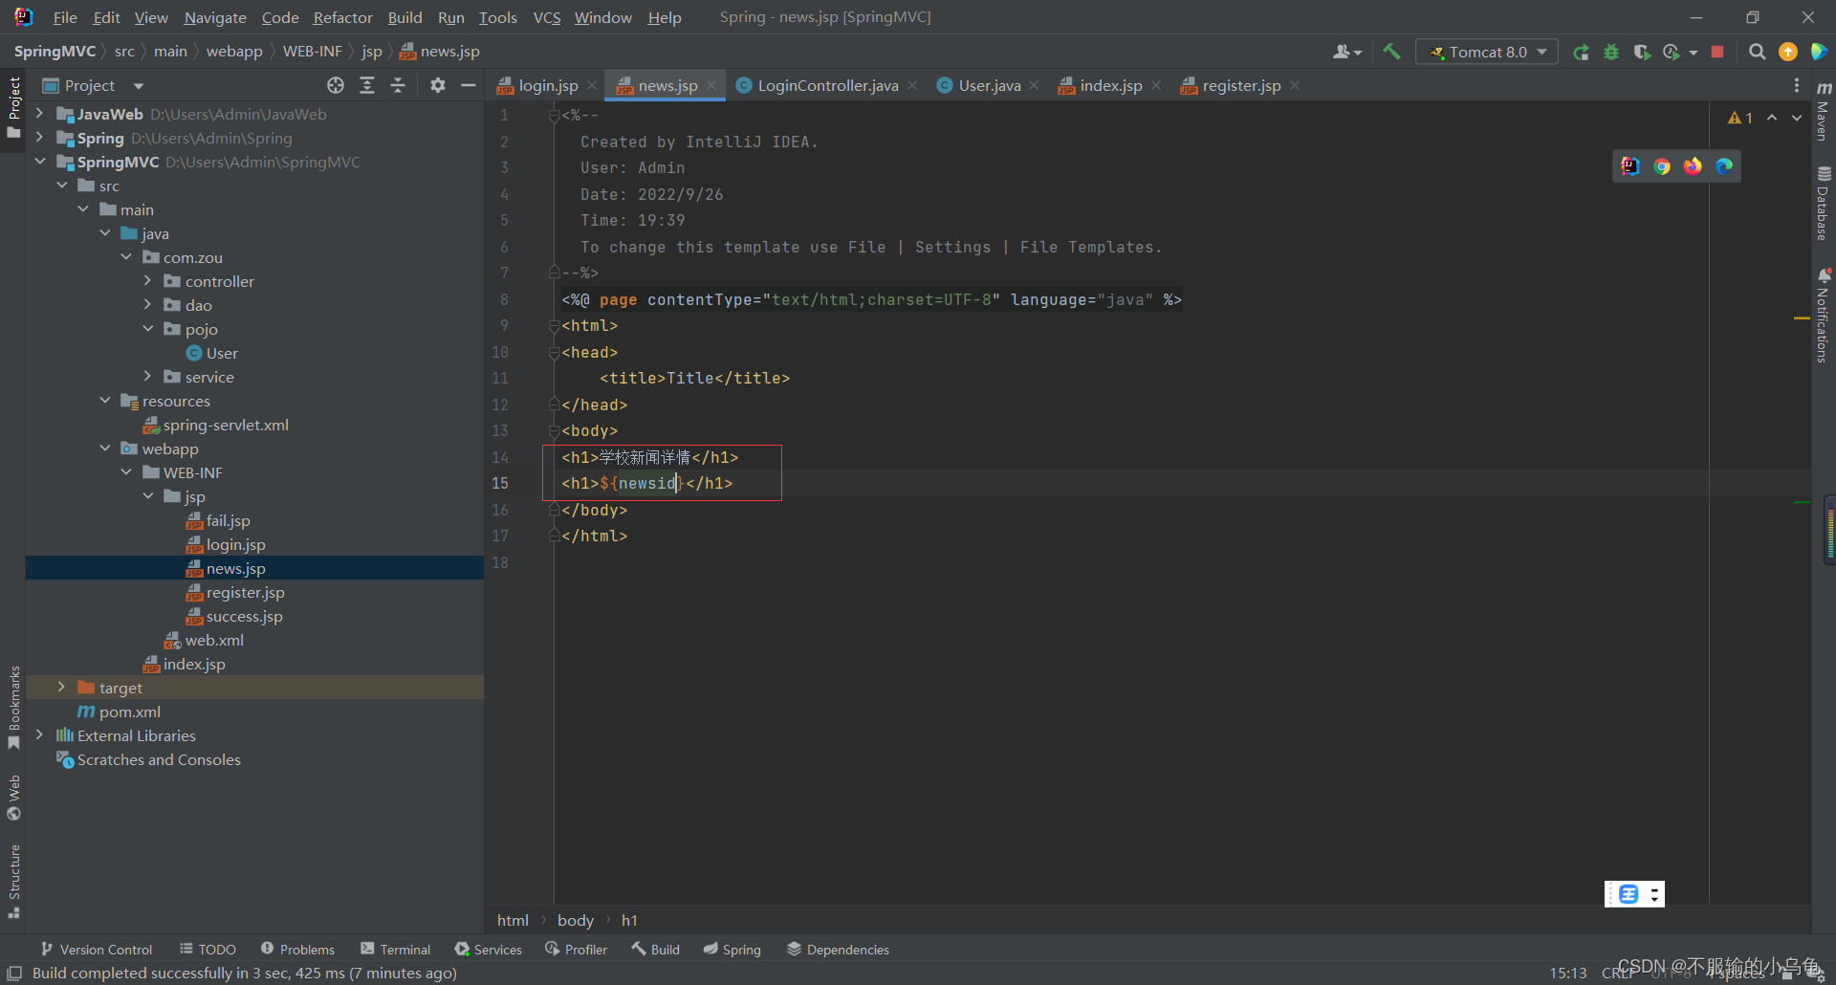
Task: Click the IDE update arrow icon
Action: [1787, 52]
